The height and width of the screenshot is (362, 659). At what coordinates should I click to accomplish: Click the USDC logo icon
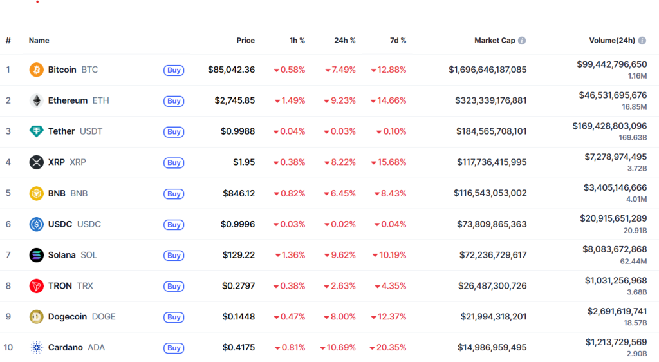[x=37, y=224]
